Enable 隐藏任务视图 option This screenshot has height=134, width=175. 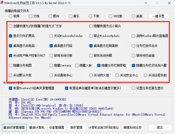point(10,65)
